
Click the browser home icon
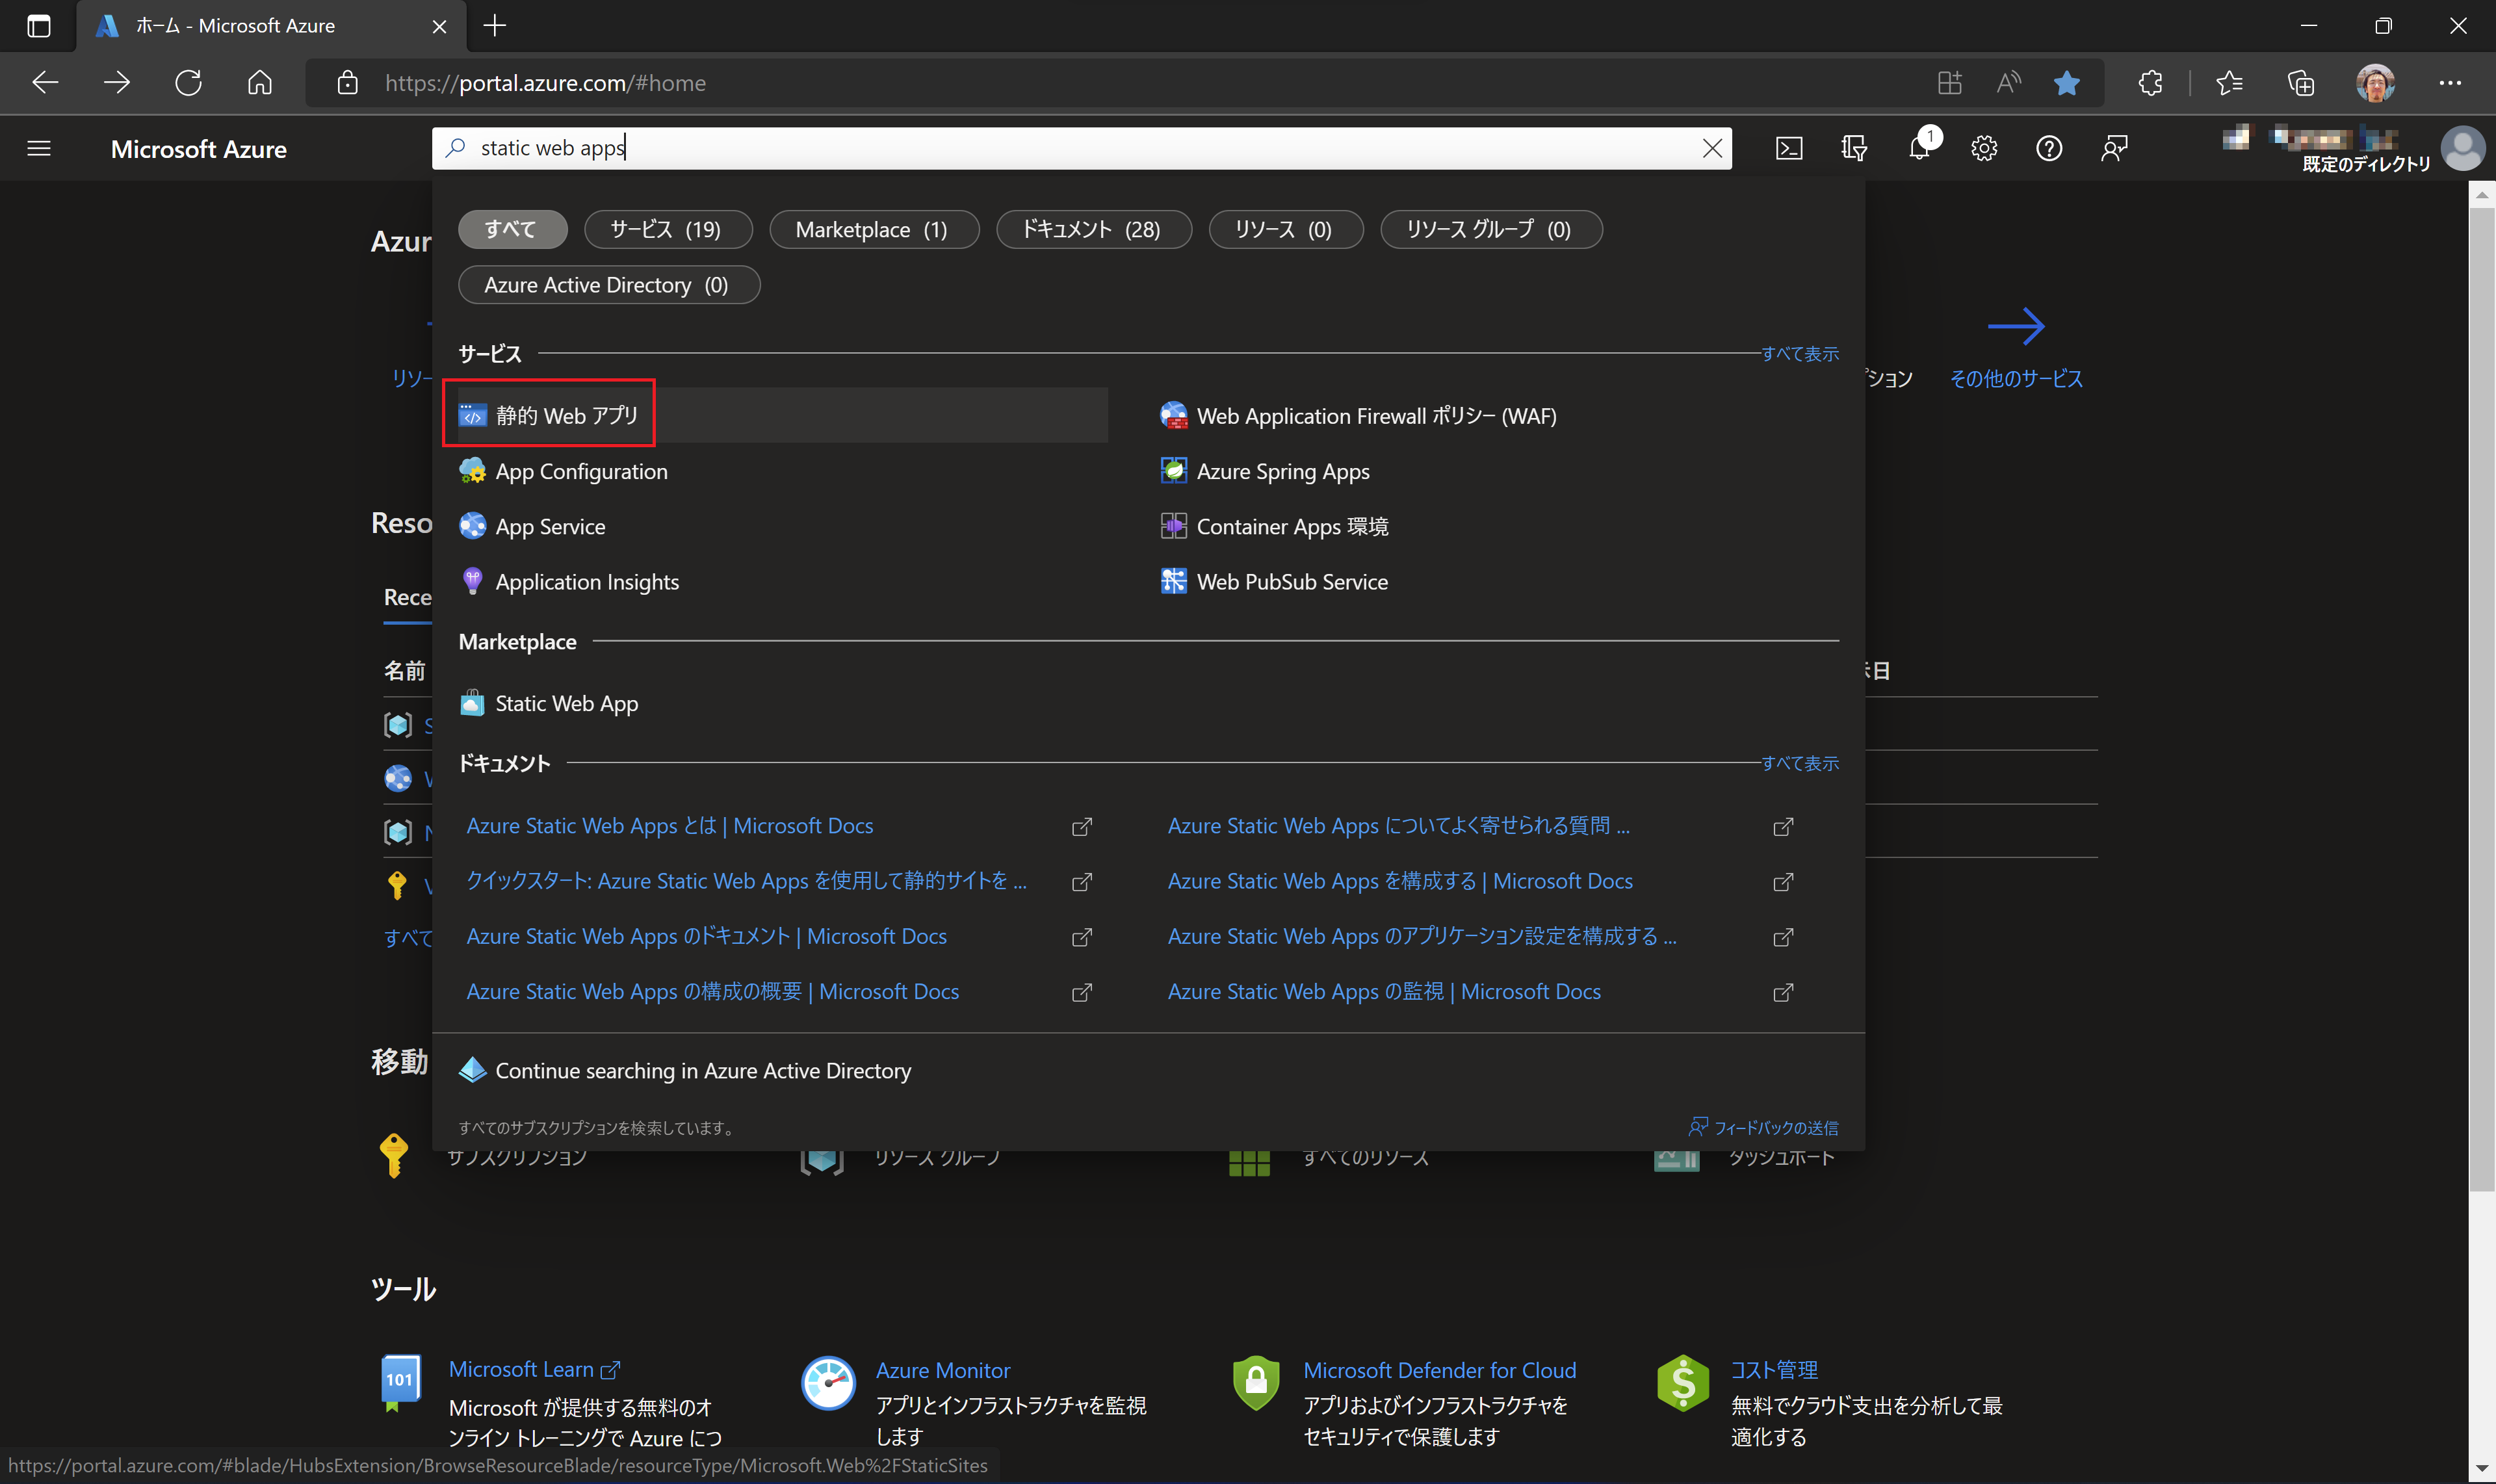pos(260,82)
